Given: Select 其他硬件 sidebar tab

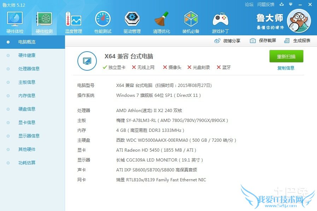Looking at the screenshot, I should tap(33, 150).
